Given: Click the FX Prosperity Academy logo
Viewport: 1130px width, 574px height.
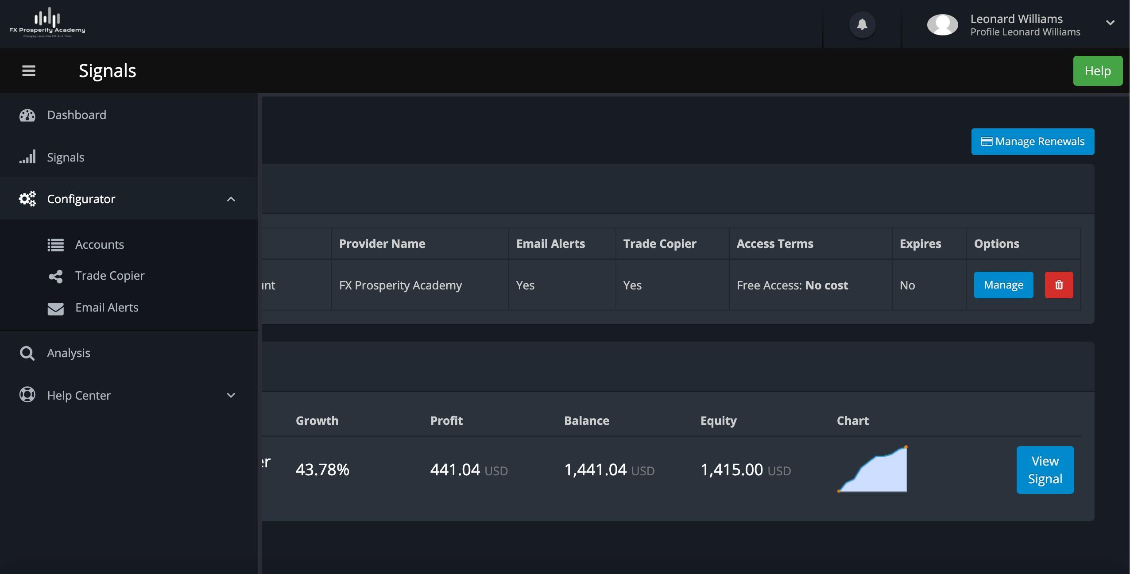Looking at the screenshot, I should (x=47, y=23).
